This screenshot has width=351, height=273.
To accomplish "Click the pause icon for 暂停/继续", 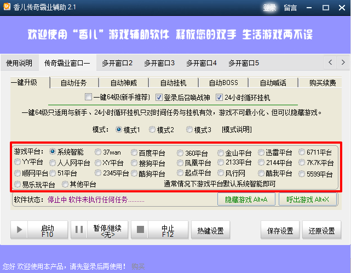I will [x=79, y=230].
